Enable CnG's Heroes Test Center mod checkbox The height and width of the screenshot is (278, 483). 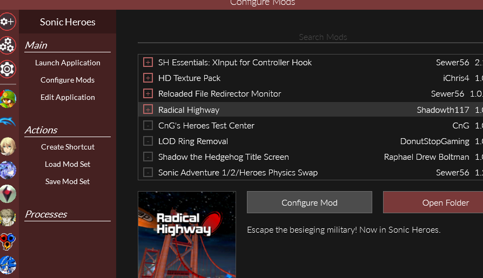(148, 126)
